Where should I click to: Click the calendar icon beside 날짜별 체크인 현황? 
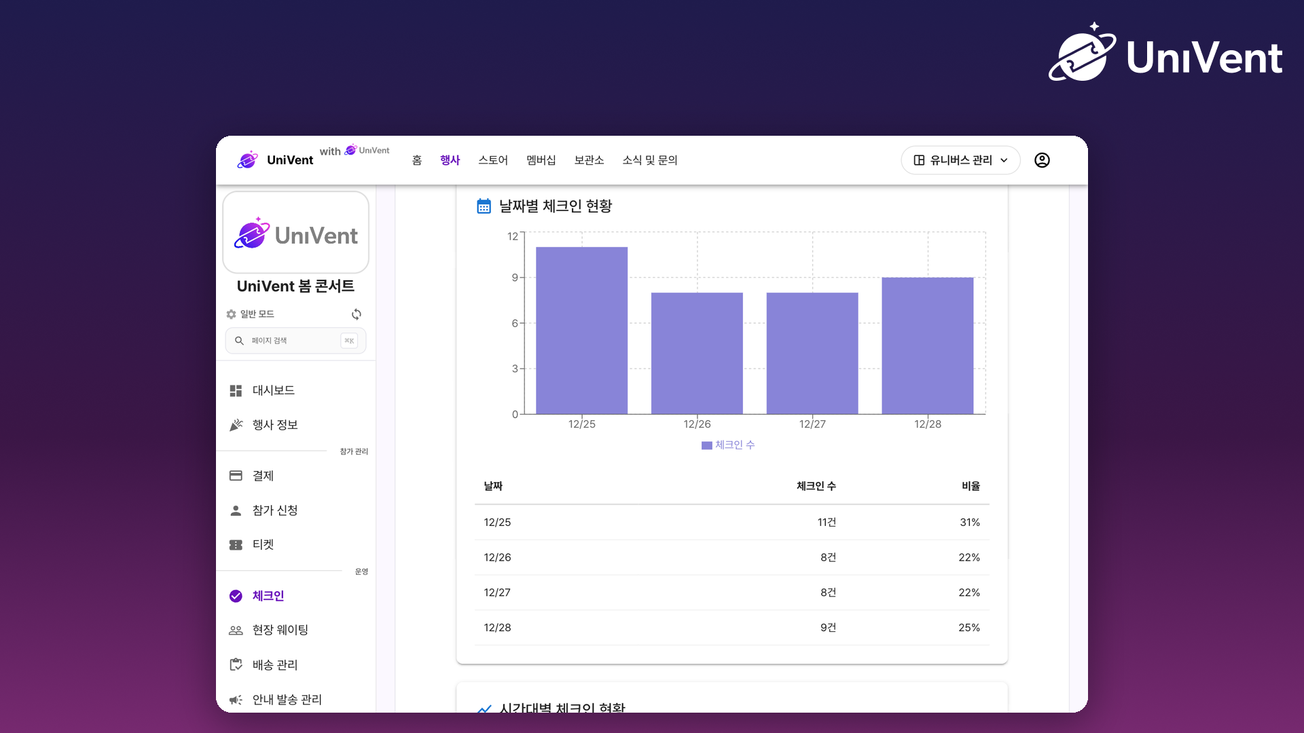[x=484, y=206]
